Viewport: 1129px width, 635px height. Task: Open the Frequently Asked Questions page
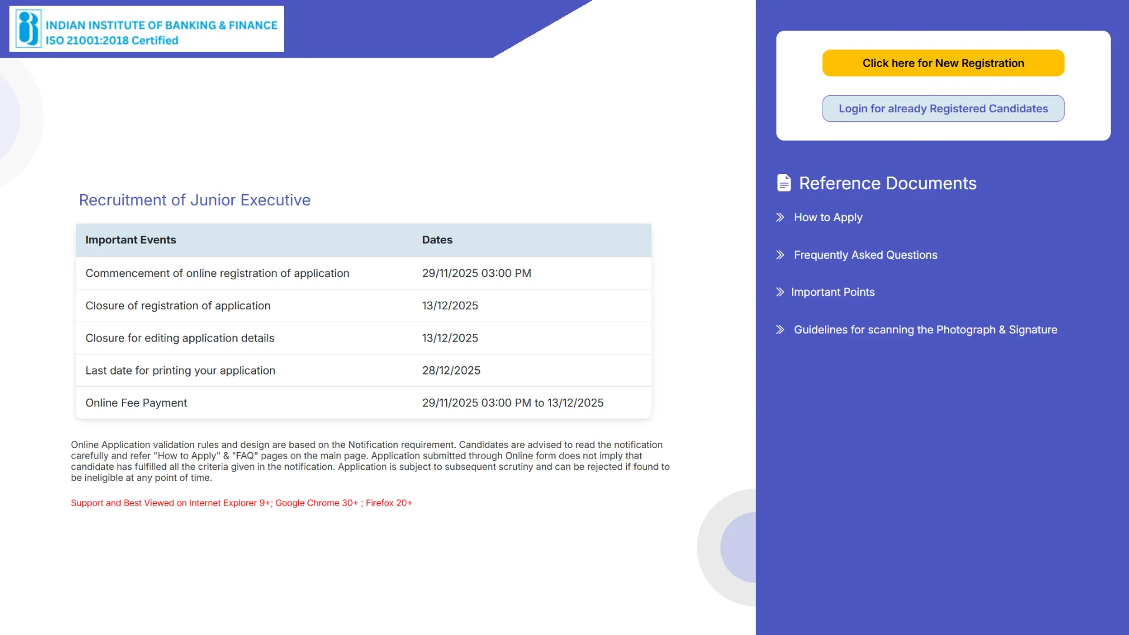coord(866,255)
